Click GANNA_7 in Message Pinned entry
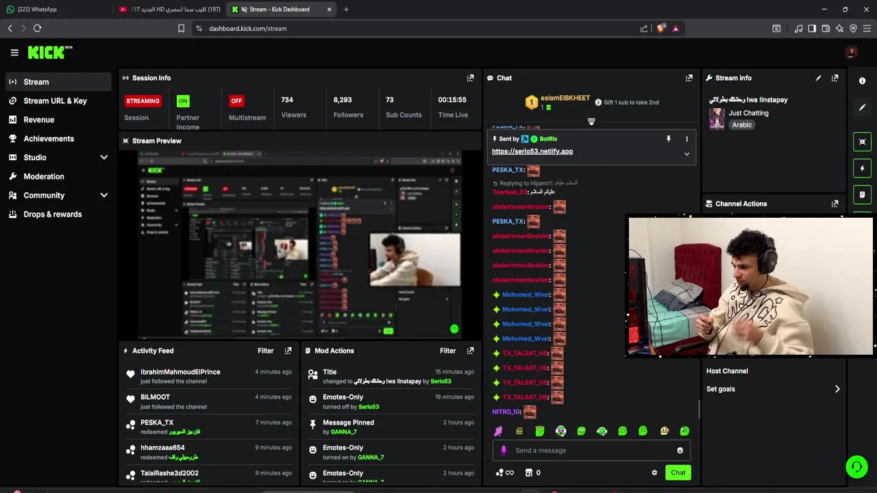This screenshot has width=877, height=493. [343, 432]
